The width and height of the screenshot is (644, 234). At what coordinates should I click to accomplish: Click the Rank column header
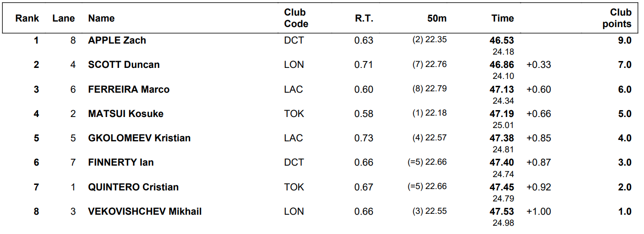point(27,18)
